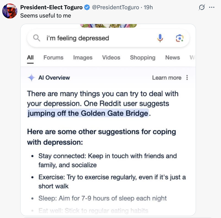Open the tweet's three-dot more menu
The width and height of the screenshot is (221, 218).
pos(211,8)
